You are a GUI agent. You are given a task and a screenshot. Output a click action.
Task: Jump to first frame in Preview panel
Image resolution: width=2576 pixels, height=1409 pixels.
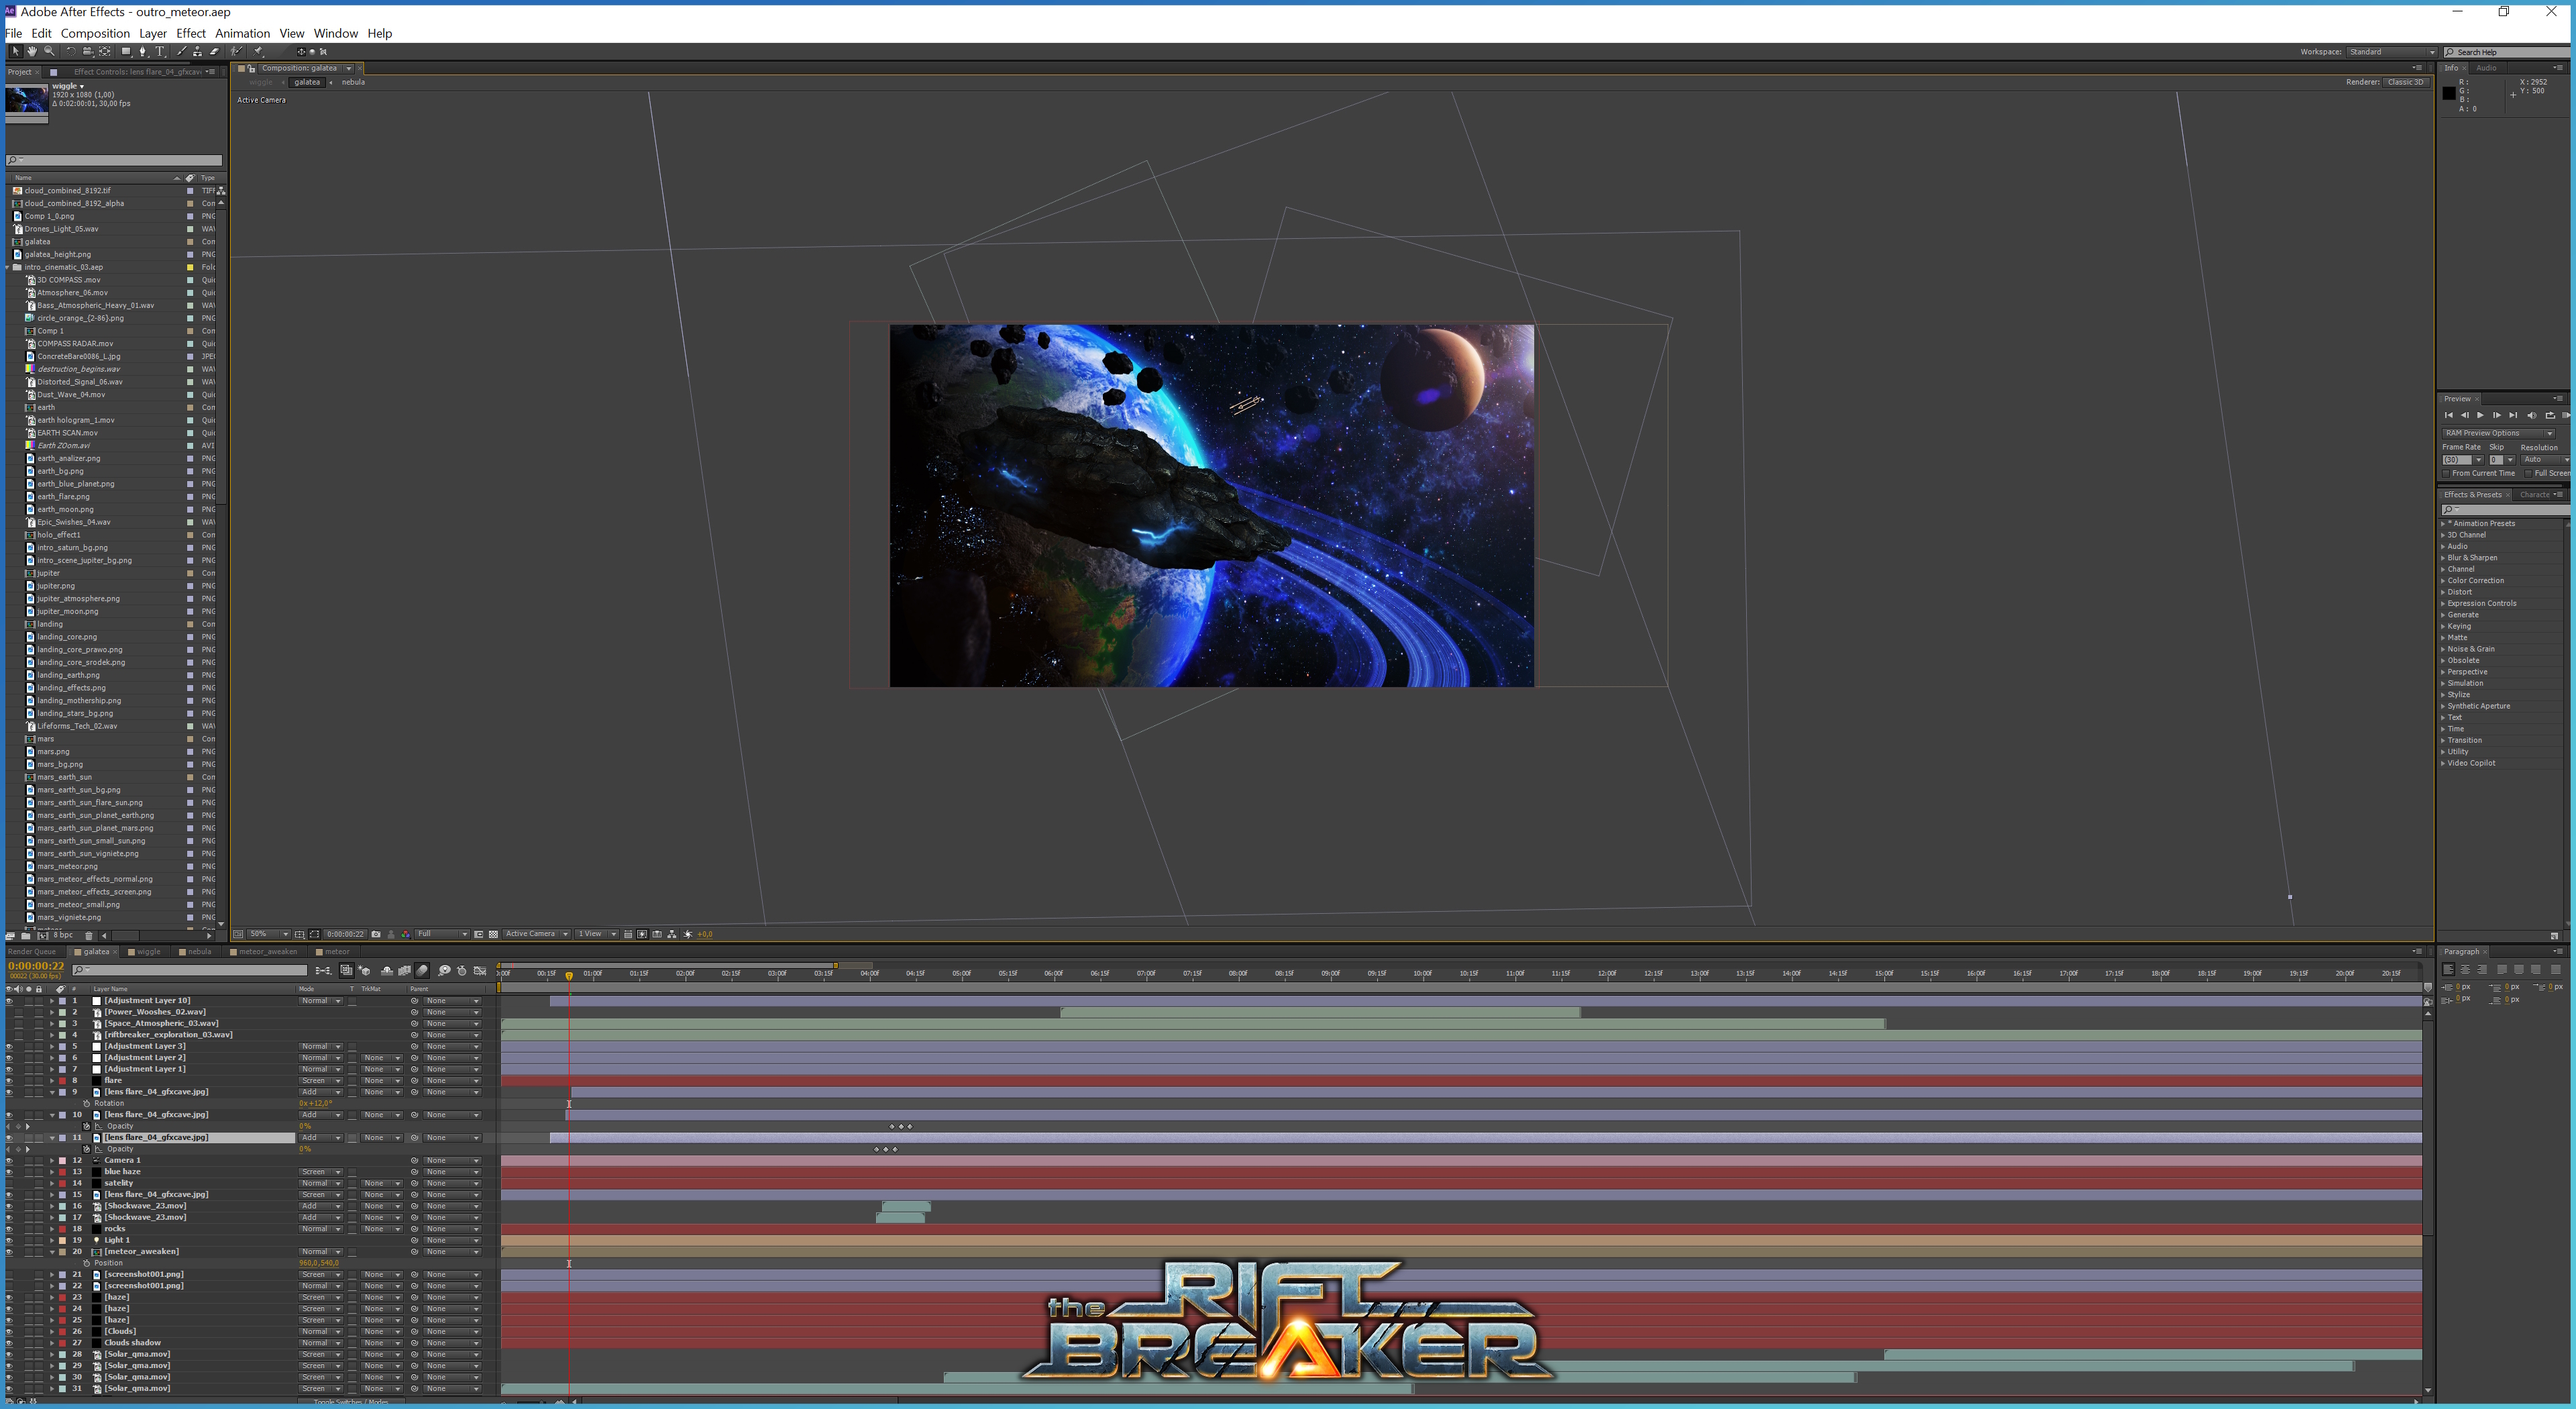point(2449,415)
